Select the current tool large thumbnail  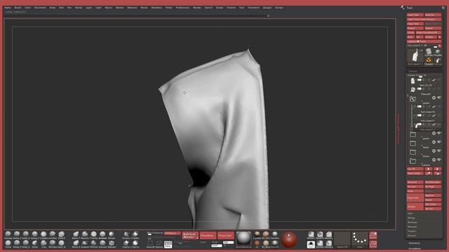(x=415, y=57)
